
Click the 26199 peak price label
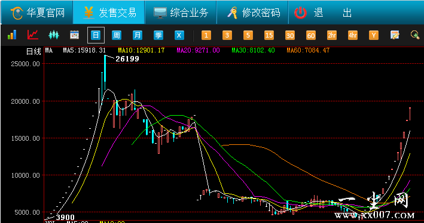[127, 59]
